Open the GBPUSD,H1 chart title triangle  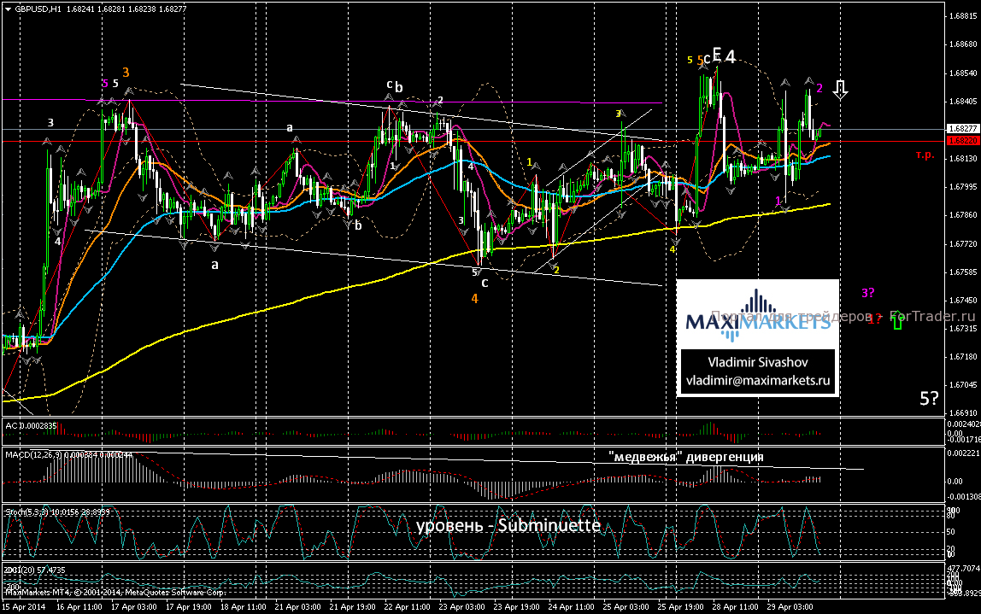tap(7, 8)
